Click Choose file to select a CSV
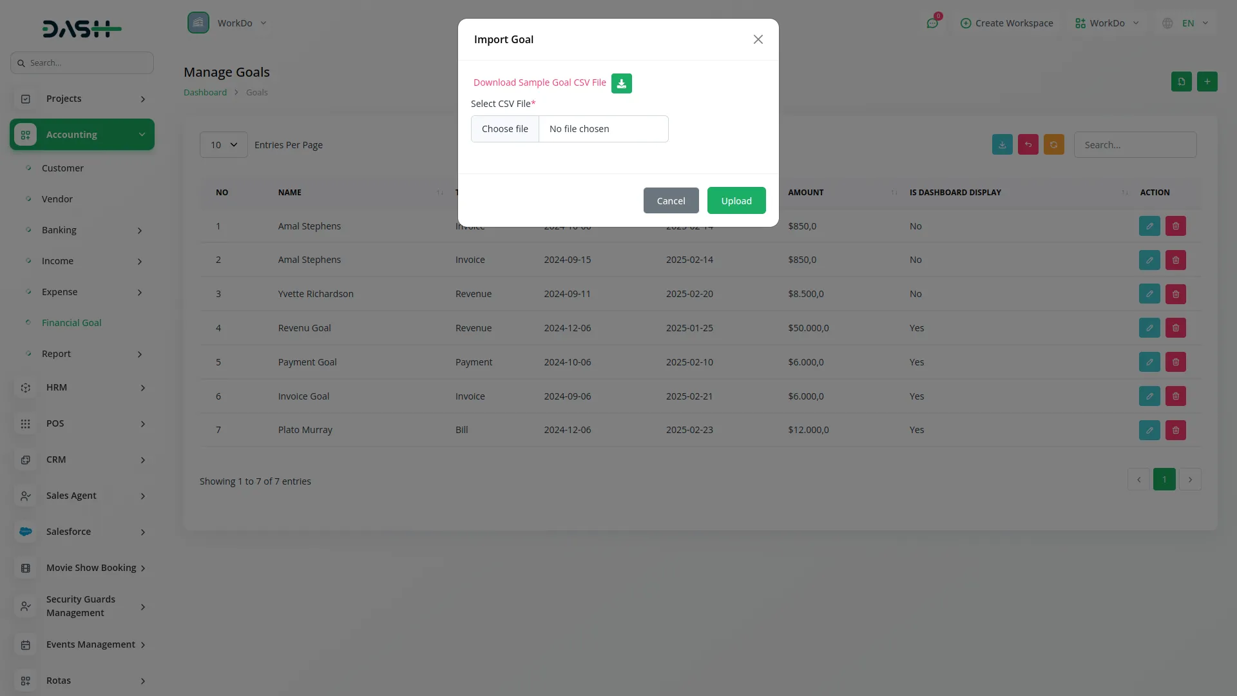The image size is (1237, 696). click(504, 128)
